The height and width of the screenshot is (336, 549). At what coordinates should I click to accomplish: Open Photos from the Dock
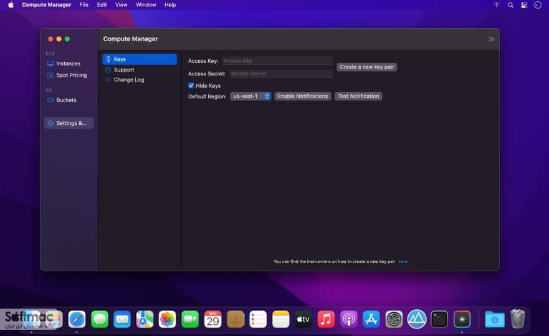coord(168,319)
